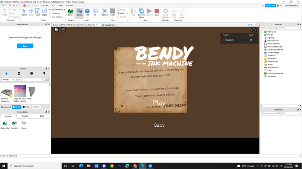Select the Move tool in ribbon

[31, 12]
